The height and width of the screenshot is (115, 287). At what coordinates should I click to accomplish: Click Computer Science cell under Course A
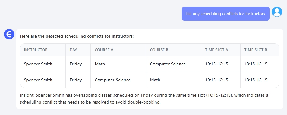click(113, 80)
